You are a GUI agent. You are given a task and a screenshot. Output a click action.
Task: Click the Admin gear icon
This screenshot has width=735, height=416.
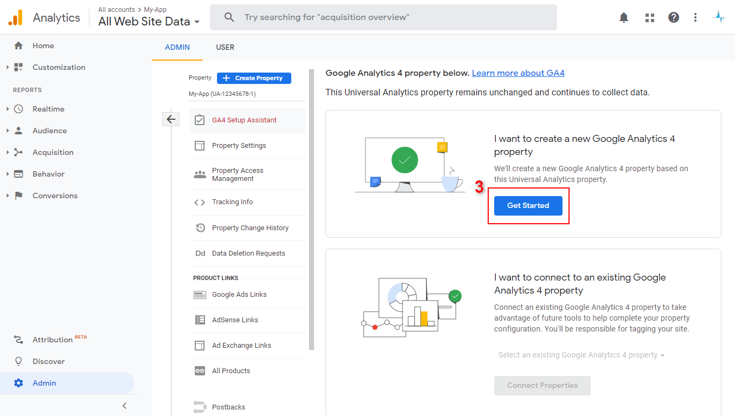[x=18, y=383]
